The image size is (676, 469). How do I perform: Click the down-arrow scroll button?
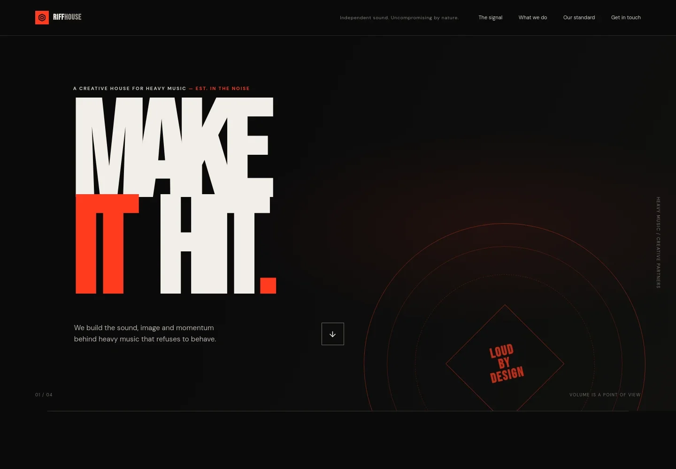tap(333, 334)
